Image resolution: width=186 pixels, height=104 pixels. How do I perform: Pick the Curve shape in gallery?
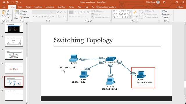[119, 17]
